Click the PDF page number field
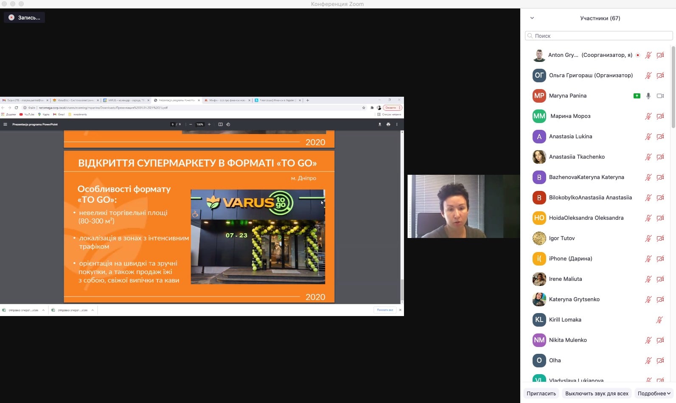Viewport: 676px width, 403px height. pos(173,124)
